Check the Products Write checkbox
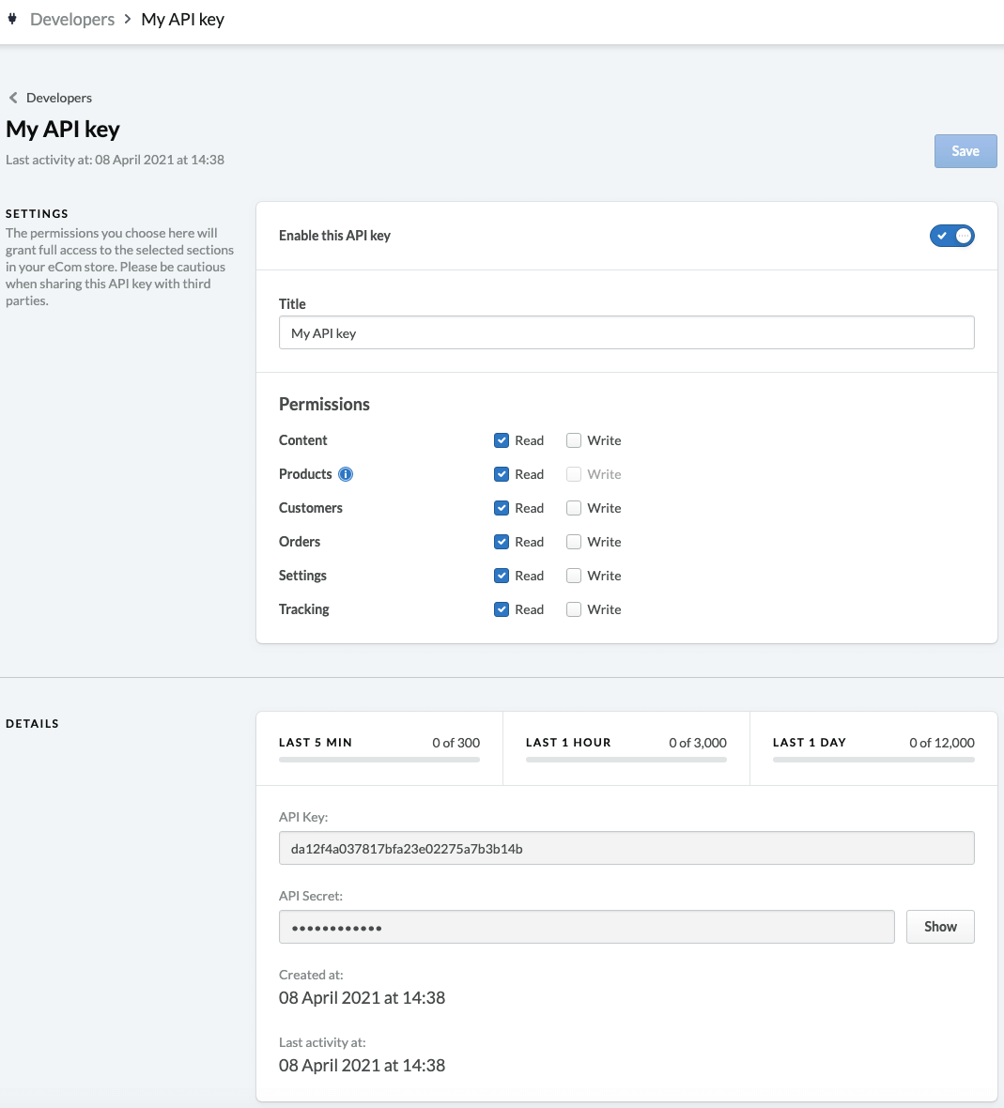 (574, 474)
